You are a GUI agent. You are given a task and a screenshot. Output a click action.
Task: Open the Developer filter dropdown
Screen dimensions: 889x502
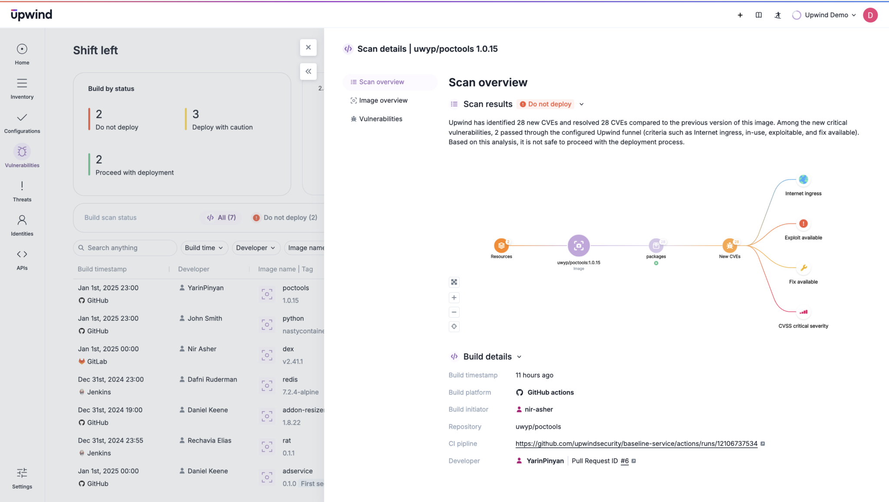[256, 248]
